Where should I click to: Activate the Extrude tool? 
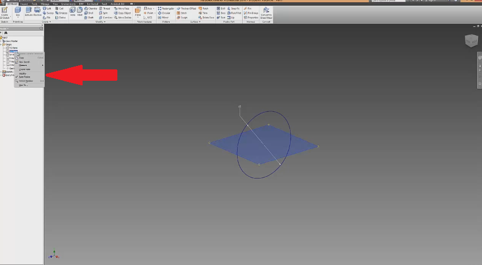click(x=28, y=11)
